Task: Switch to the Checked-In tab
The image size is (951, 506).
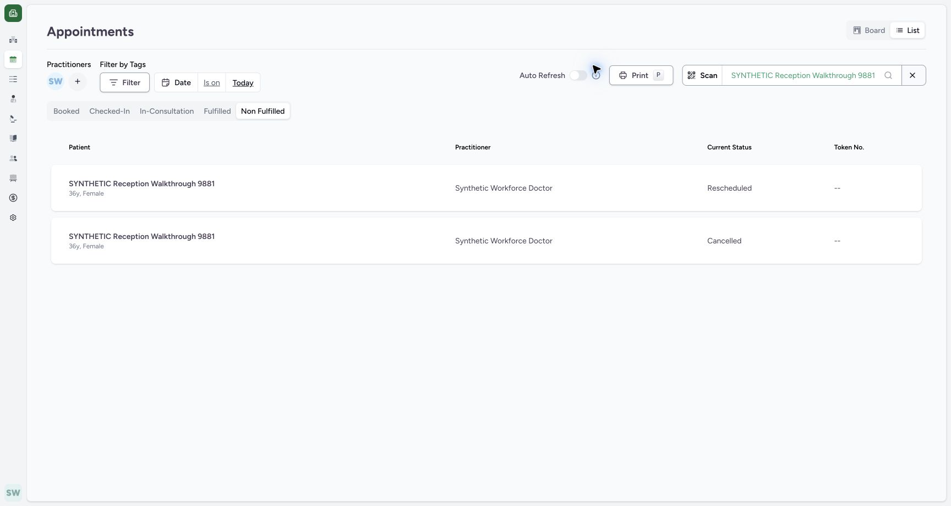Action: [x=110, y=111]
